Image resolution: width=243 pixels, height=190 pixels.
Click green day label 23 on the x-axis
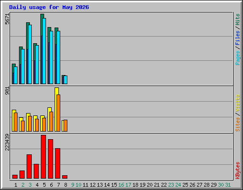pyautogui.click(x=171, y=185)
